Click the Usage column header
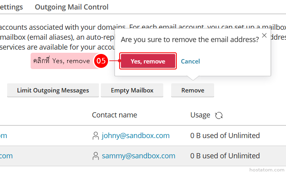Screen dimensions: 286x173 200,115
